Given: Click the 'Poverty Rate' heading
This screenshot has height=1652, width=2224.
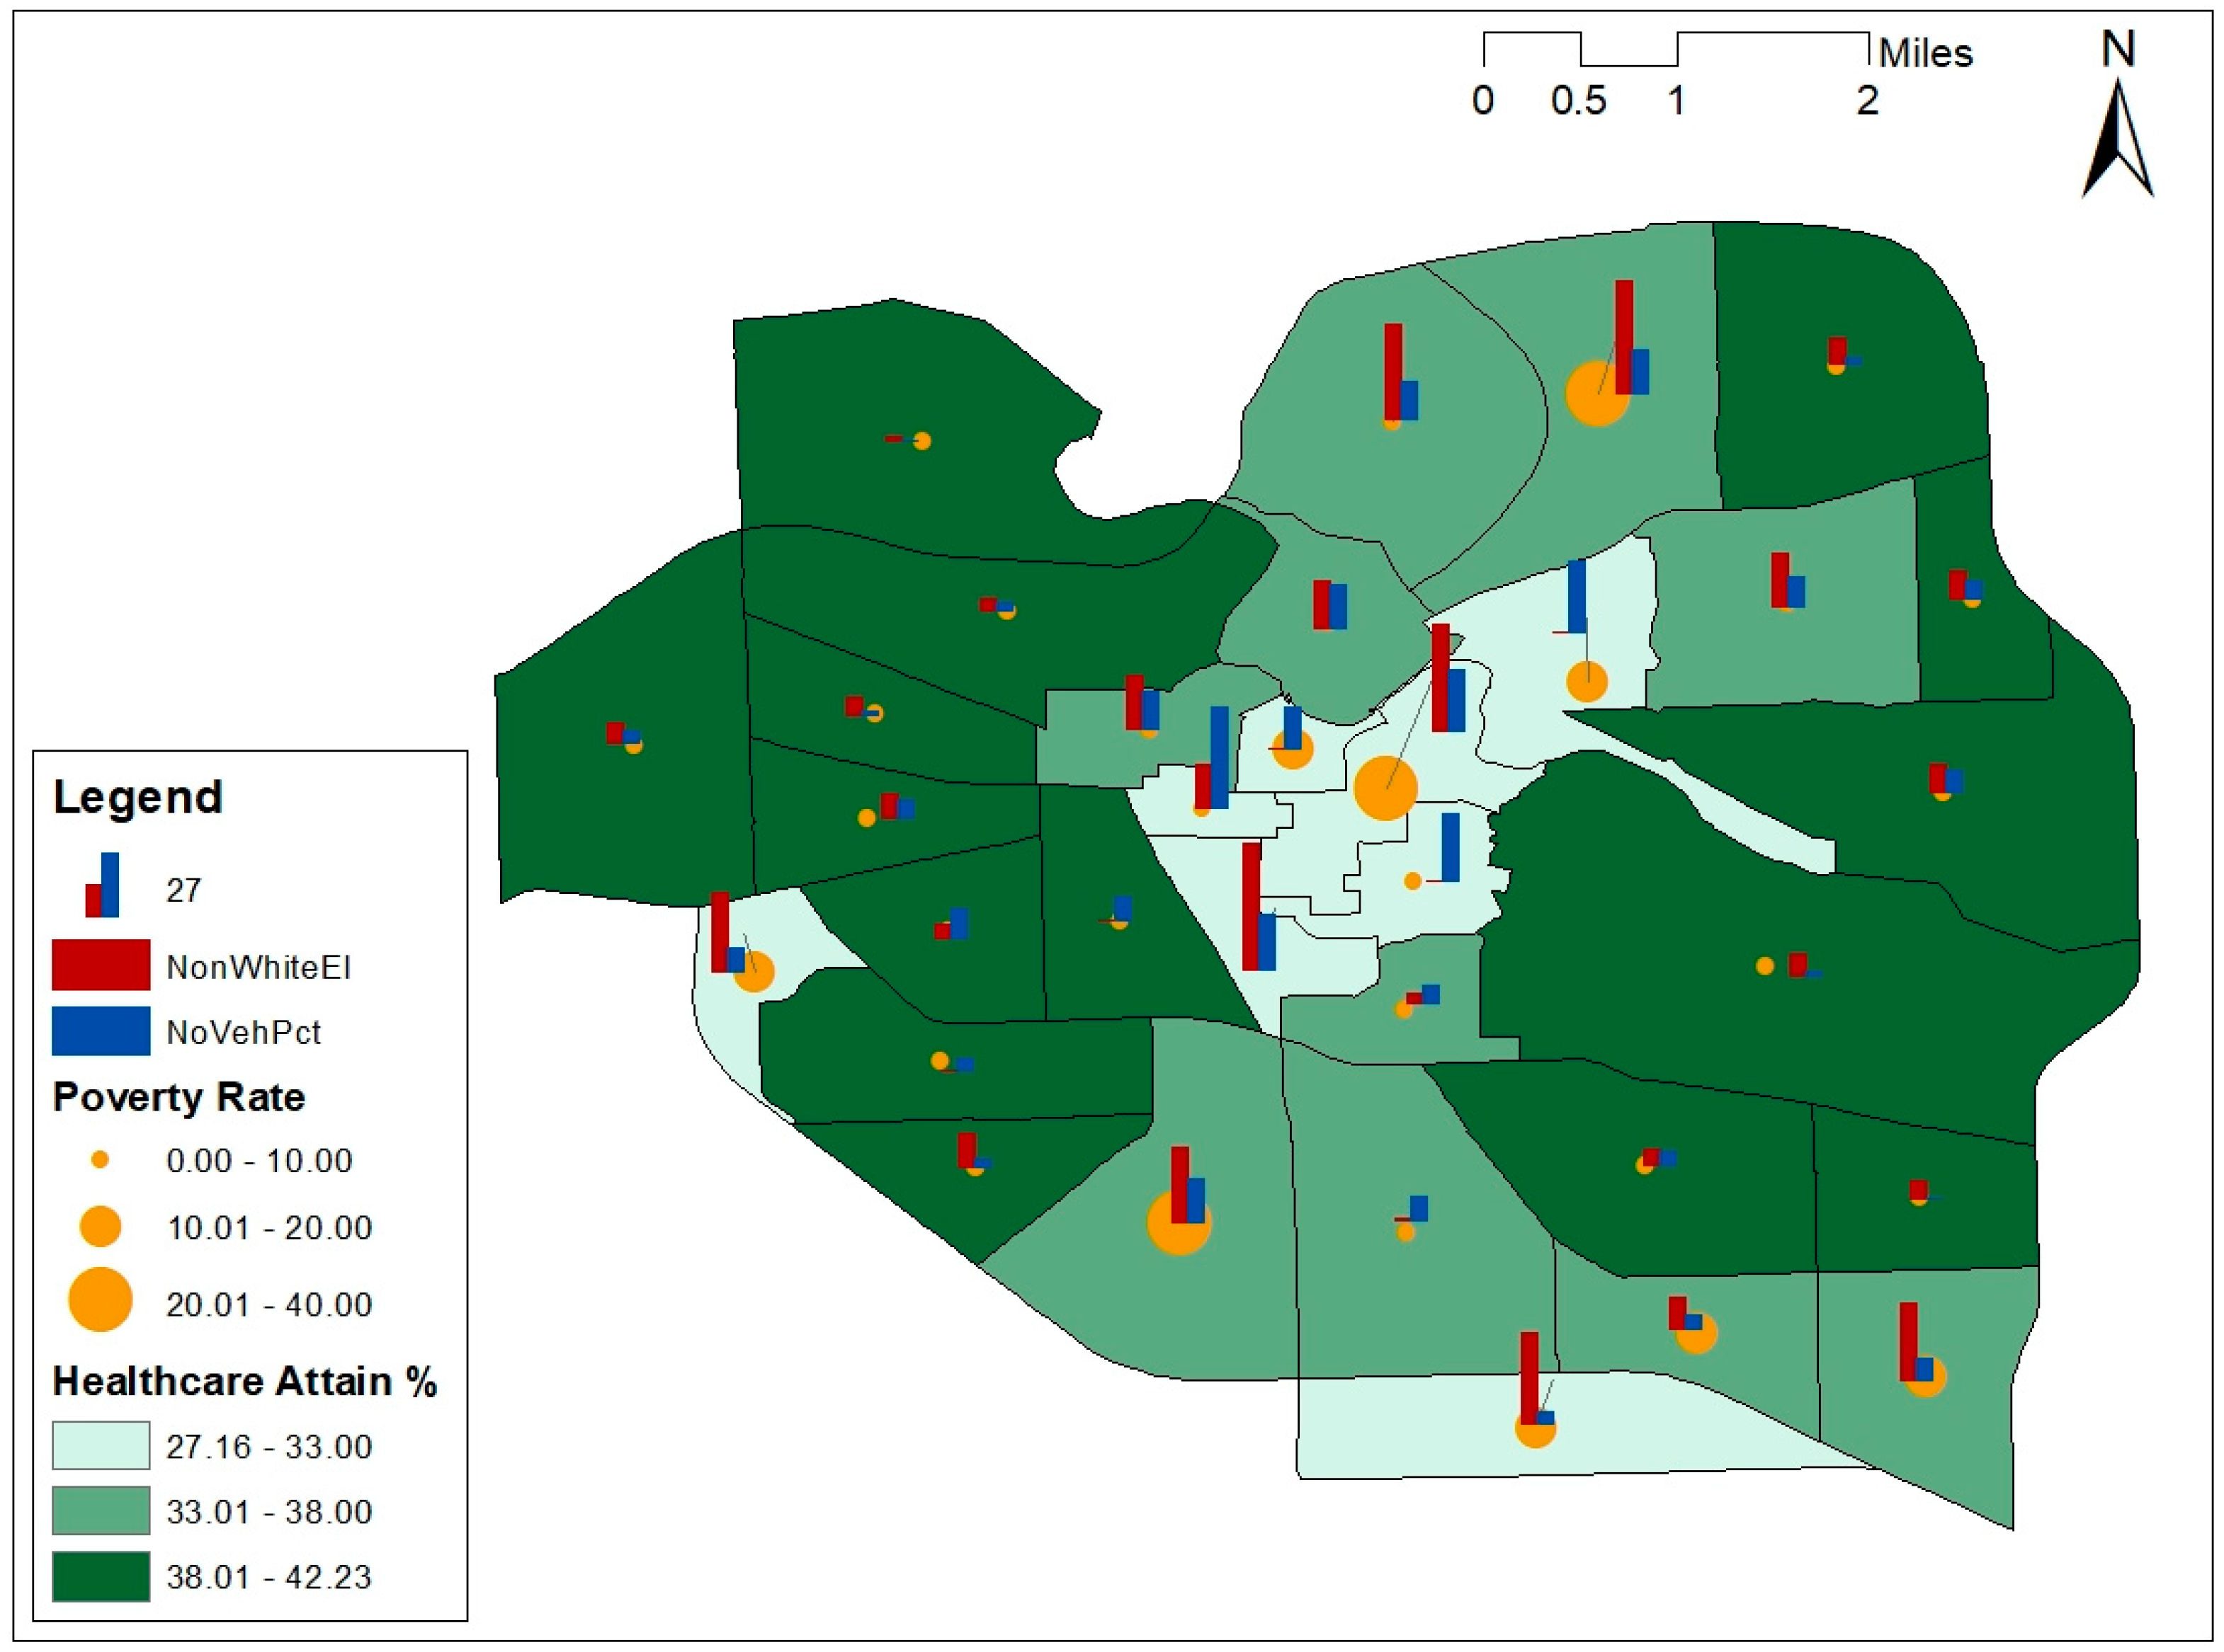Looking at the screenshot, I should click(x=179, y=1099).
